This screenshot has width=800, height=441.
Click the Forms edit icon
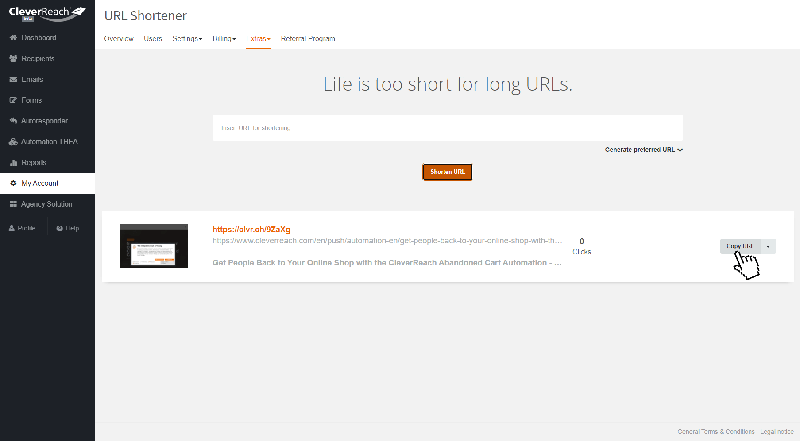pyautogui.click(x=13, y=100)
